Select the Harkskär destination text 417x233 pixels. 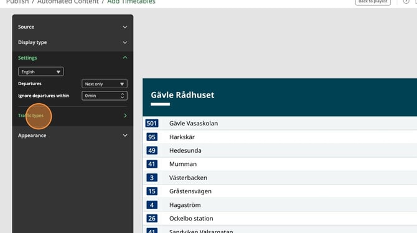tap(182, 137)
